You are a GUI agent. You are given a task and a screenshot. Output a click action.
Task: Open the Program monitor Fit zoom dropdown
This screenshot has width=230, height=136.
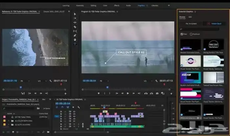104,81
